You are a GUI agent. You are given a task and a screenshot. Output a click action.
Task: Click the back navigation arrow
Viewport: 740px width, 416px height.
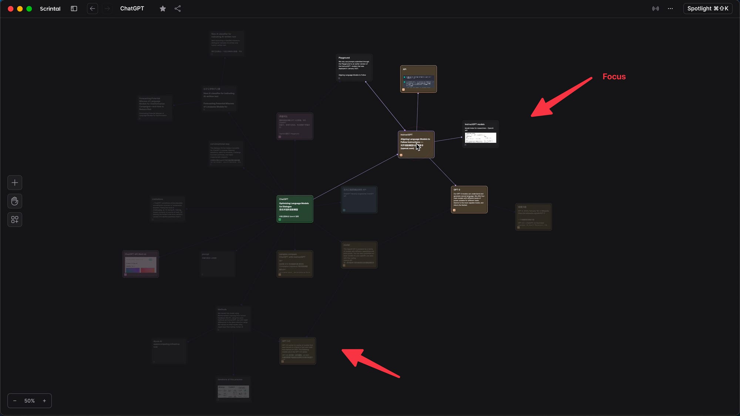pos(92,9)
